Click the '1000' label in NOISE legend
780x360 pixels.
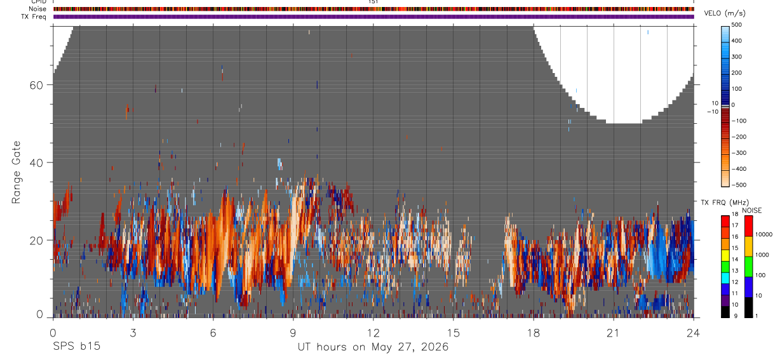click(x=762, y=255)
